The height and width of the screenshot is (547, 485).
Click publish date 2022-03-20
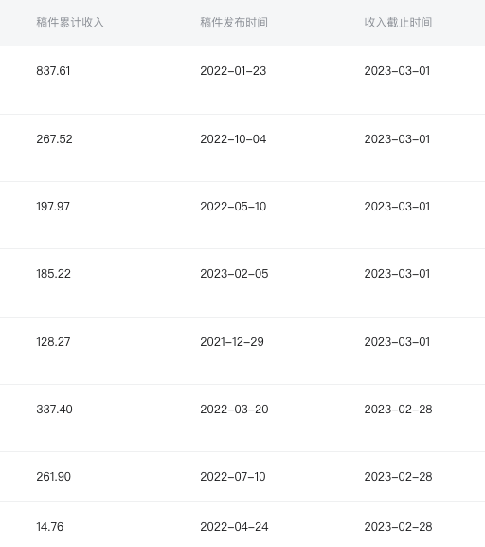[x=234, y=410]
